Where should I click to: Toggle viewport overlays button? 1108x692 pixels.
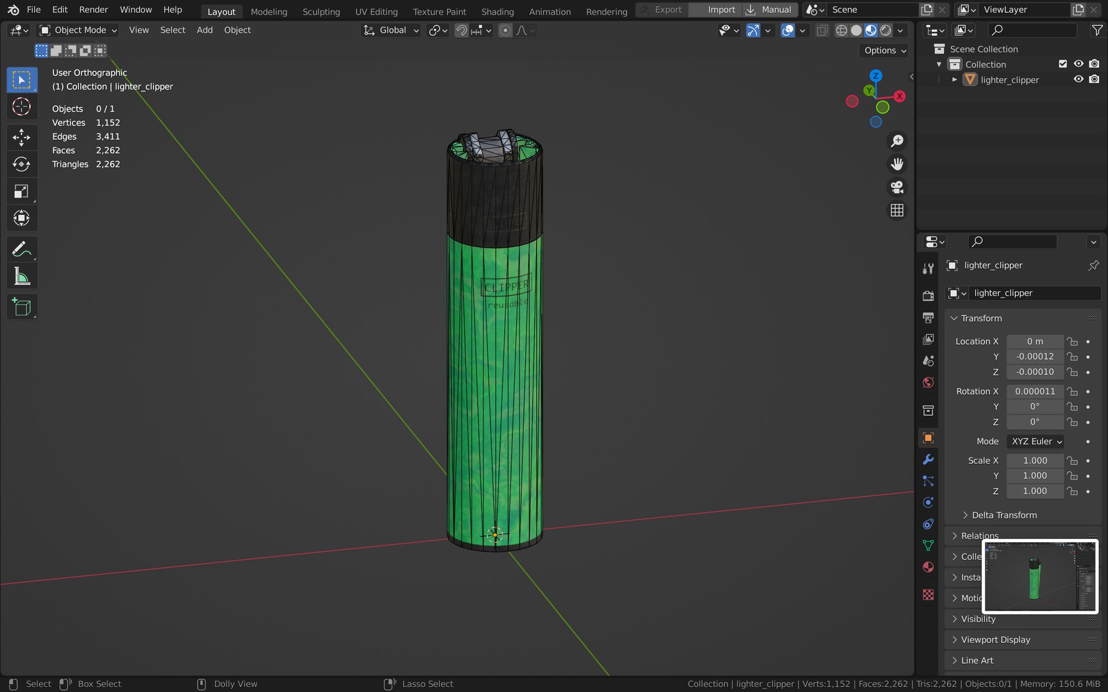[788, 30]
